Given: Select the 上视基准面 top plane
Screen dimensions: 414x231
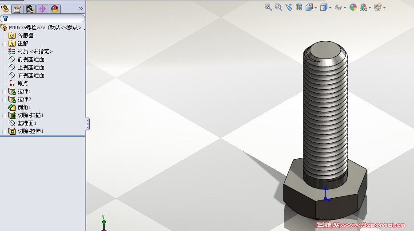Looking at the screenshot, I should [x=31, y=67].
